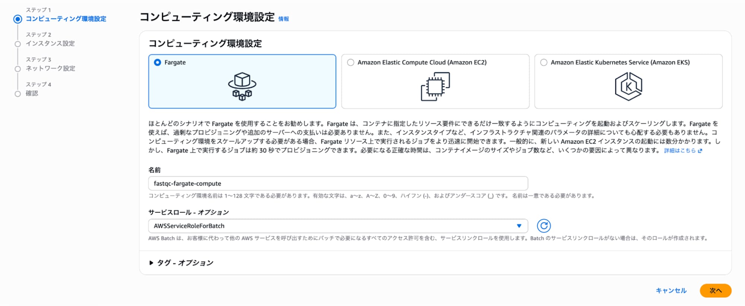745x306 pixels.
Task: Open the AWSServiceRoleForBatch service role dropdown
Action: click(338, 226)
